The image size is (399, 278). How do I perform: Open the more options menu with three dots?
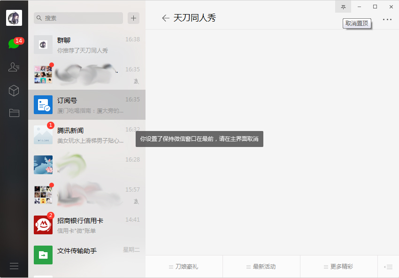(387, 19)
